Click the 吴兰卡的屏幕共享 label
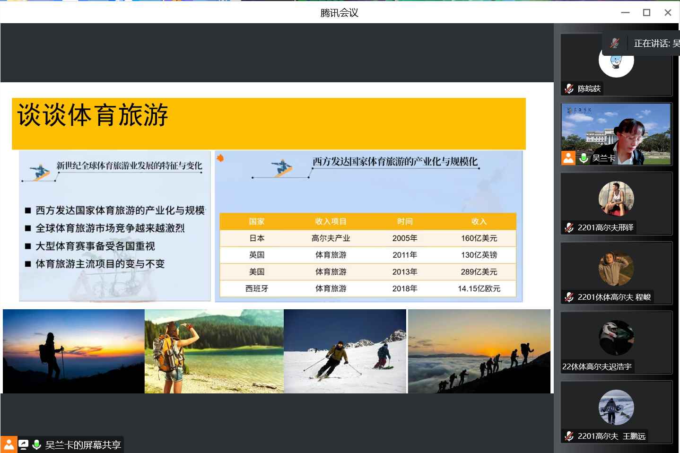Viewport: 680px width, 453px height. click(x=83, y=445)
